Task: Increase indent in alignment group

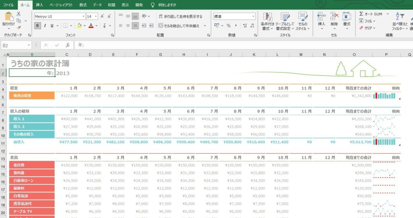Action: 151,25
